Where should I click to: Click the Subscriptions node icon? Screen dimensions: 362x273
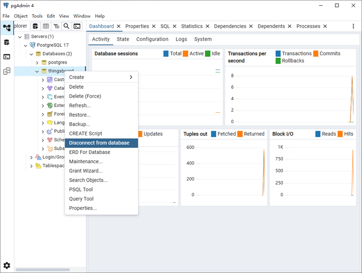tap(50, 148)
